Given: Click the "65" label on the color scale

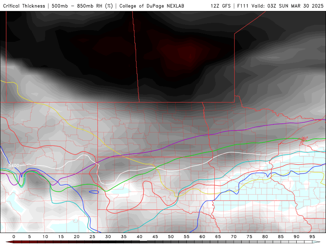Looking at the screenshot, I should tap(218, 237).
